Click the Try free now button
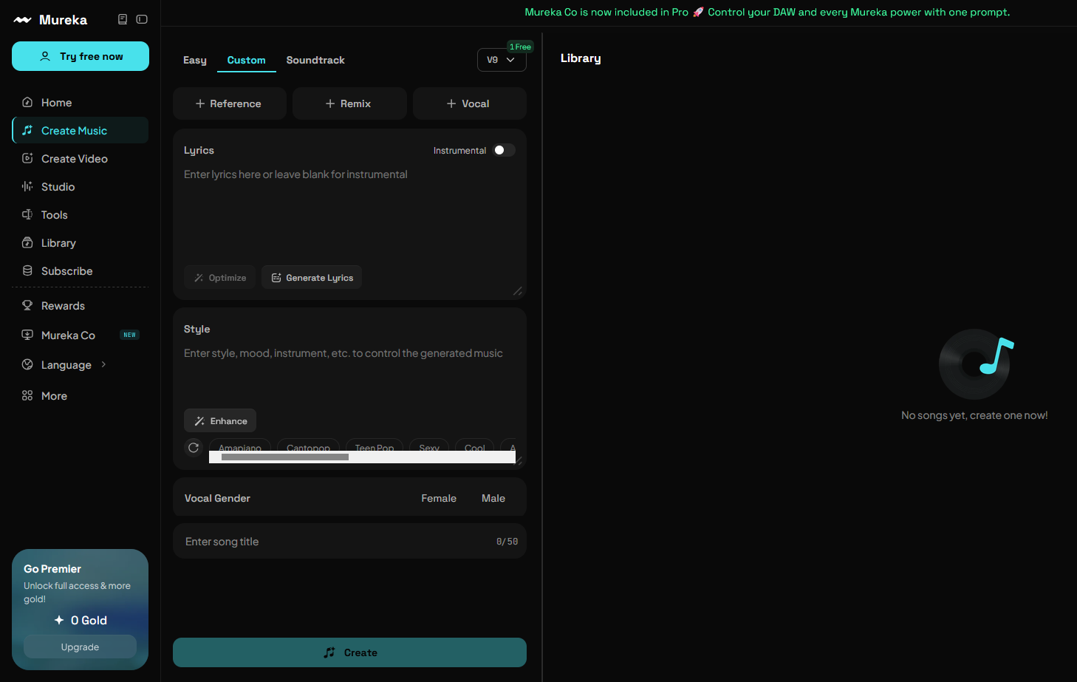This screenshot has height=682, width=1077. pos(81,56)
